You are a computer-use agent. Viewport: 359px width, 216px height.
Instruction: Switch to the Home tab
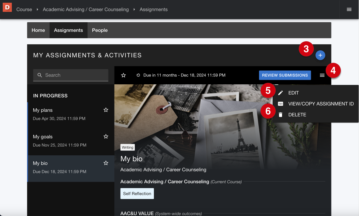[38, 30]
